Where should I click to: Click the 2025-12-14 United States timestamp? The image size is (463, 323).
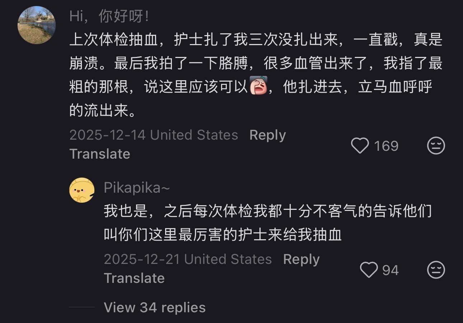[x=154, y=135]
